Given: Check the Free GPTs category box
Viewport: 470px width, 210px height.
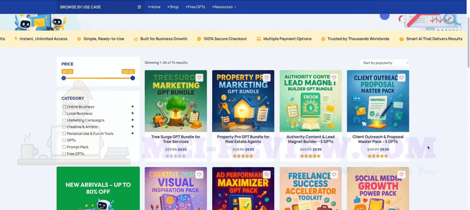Looking at the screenshot, I should click(x=64, y=154).
